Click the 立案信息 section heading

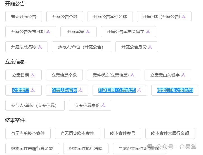click(15, 61)
